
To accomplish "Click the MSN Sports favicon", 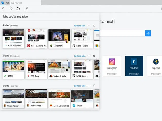I will click(x=74, y=76).
